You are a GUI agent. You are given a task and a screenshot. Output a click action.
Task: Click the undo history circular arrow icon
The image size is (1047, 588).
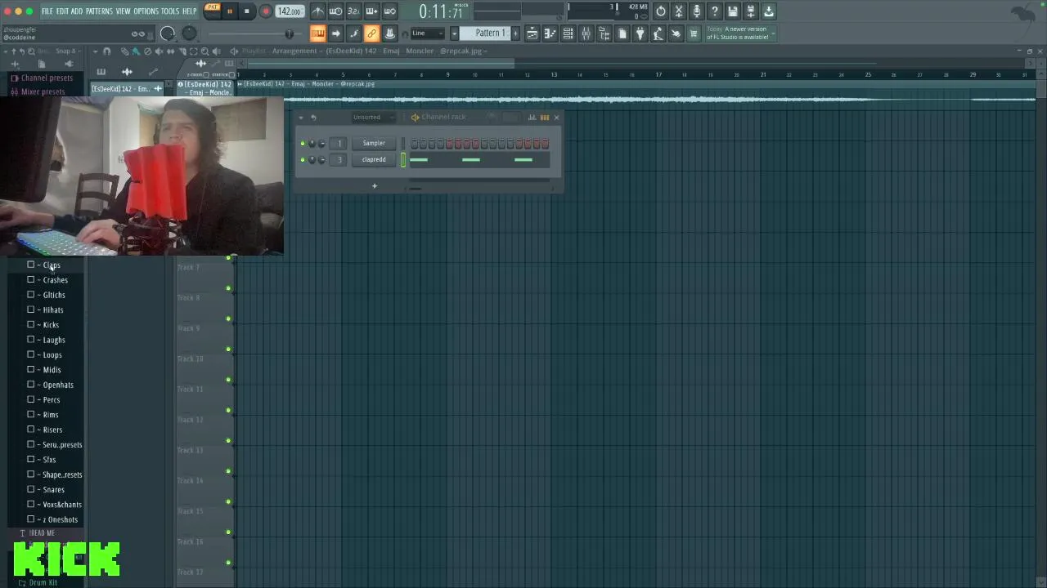(x=661, y=11)
